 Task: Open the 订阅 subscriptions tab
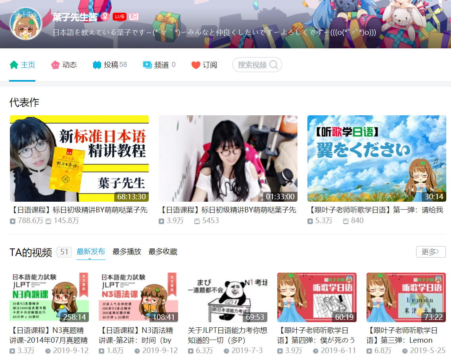[204, 65]
